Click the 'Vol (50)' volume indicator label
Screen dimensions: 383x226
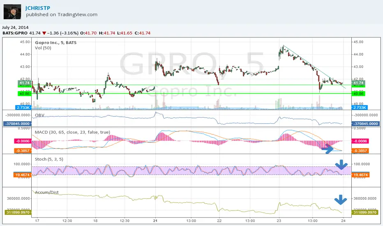[43, 48]
